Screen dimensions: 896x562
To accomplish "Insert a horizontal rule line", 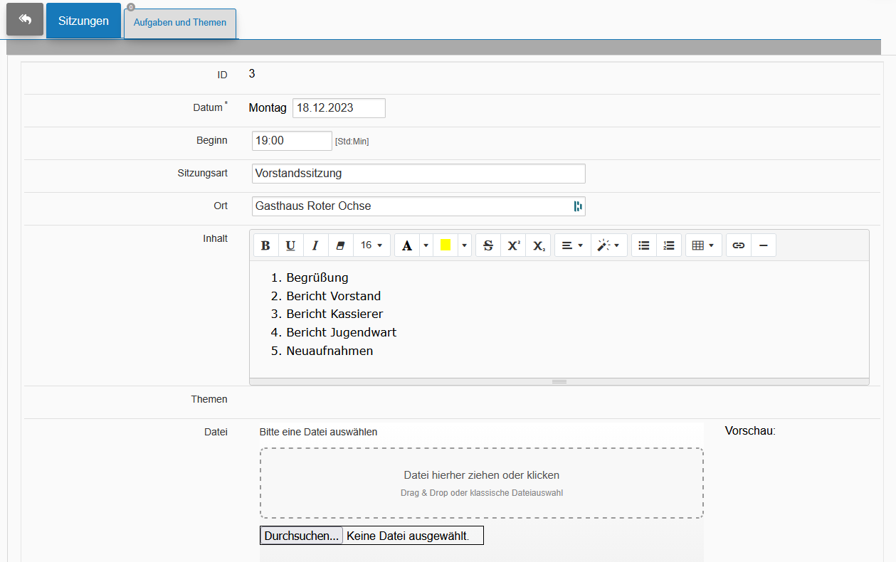I will [x=764, y=245].
